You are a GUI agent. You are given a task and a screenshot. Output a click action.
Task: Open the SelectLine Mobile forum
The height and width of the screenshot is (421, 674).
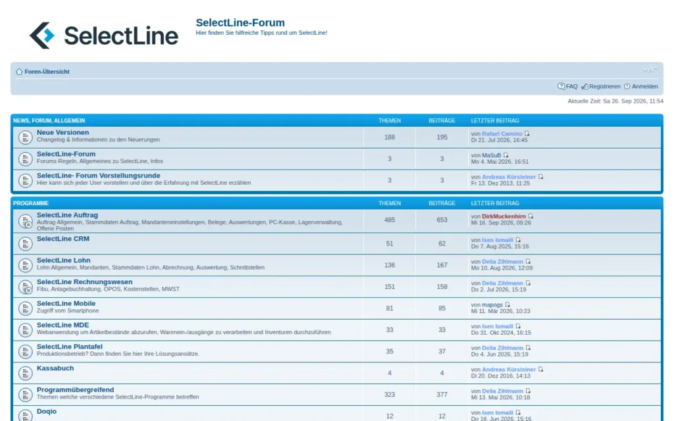(x=66, y=303)
